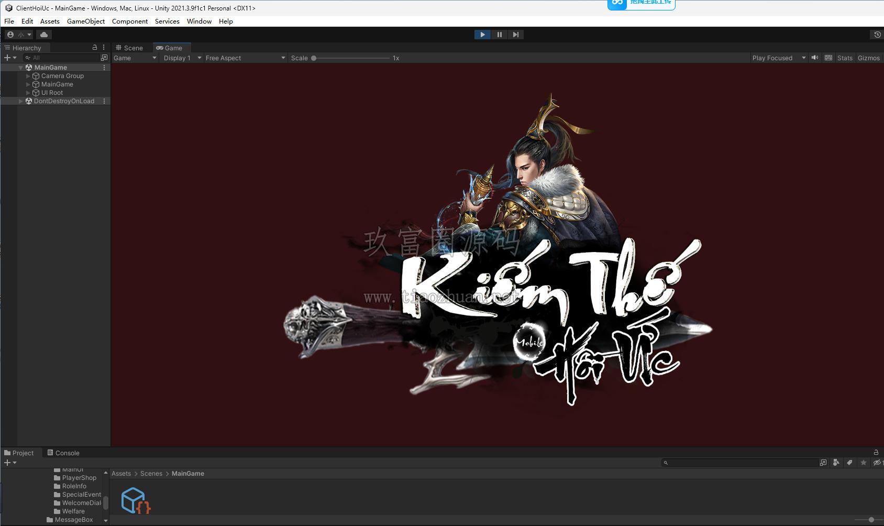Open Hierarchy search in window icon
This screenshot has height=526, width=884.
point(104,58)
